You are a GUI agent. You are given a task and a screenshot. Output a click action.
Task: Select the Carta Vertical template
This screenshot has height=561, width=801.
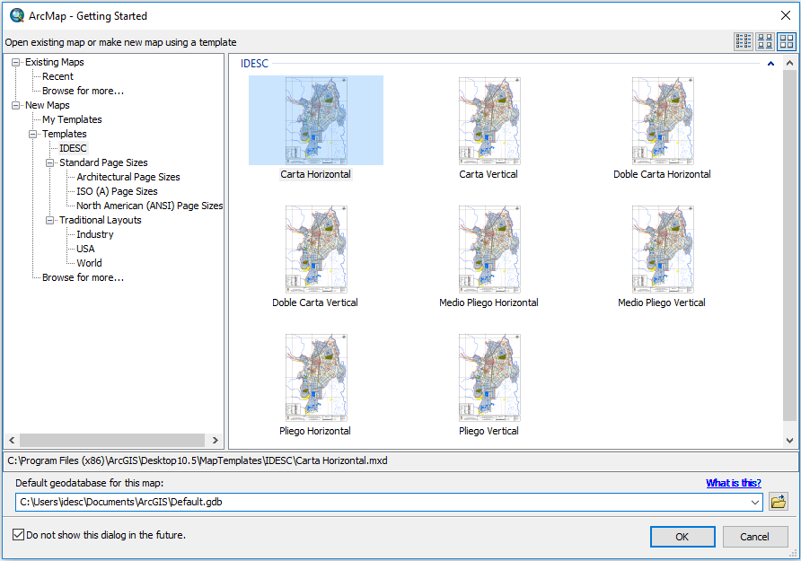(489, 120)
